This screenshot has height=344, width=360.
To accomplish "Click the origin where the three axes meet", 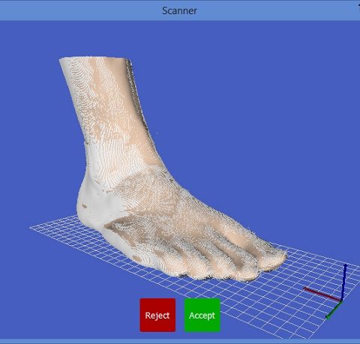I will click(x=341, y=300).
